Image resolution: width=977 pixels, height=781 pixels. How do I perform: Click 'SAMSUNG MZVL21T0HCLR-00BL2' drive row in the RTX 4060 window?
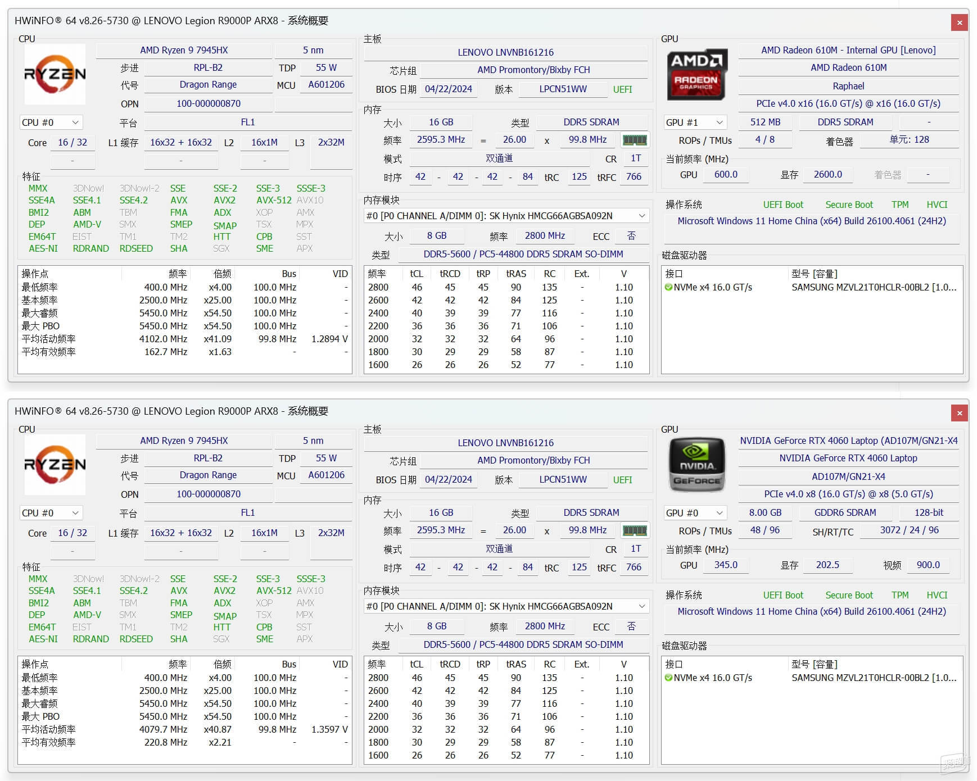tap(812, 678)
